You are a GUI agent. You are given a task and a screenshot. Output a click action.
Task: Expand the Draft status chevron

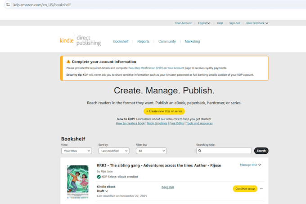[107, 191]
